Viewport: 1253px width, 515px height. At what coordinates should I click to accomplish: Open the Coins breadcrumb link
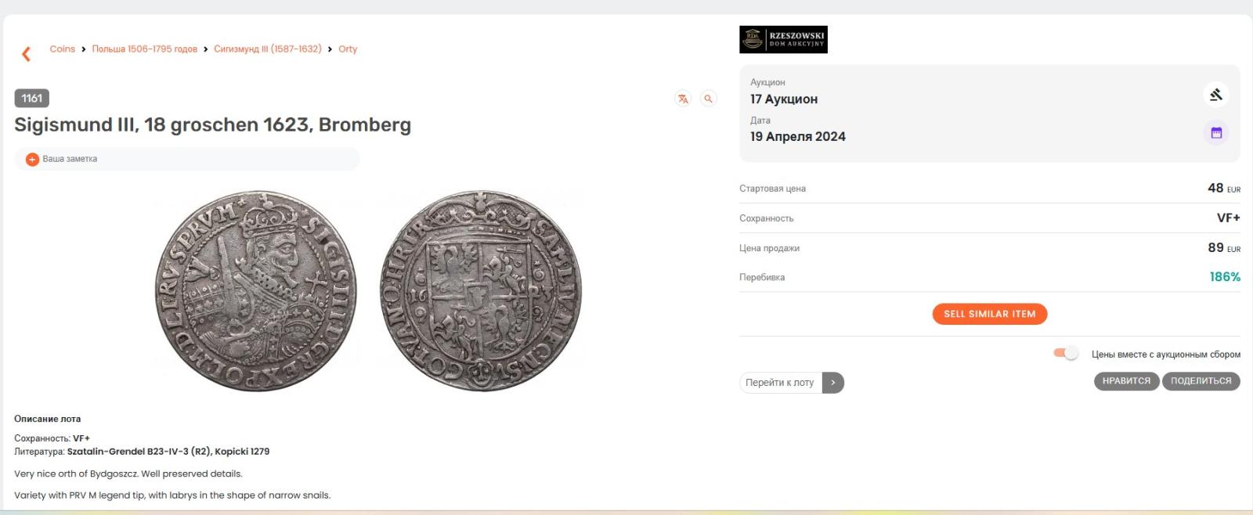tap(63, 49)
